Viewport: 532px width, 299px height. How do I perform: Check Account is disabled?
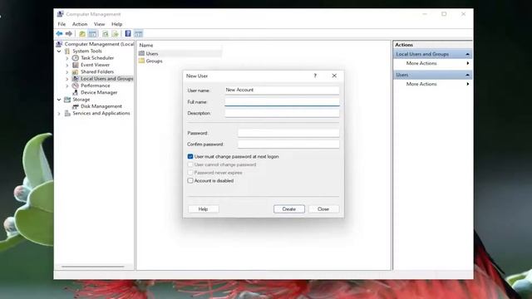pos(190,181)
